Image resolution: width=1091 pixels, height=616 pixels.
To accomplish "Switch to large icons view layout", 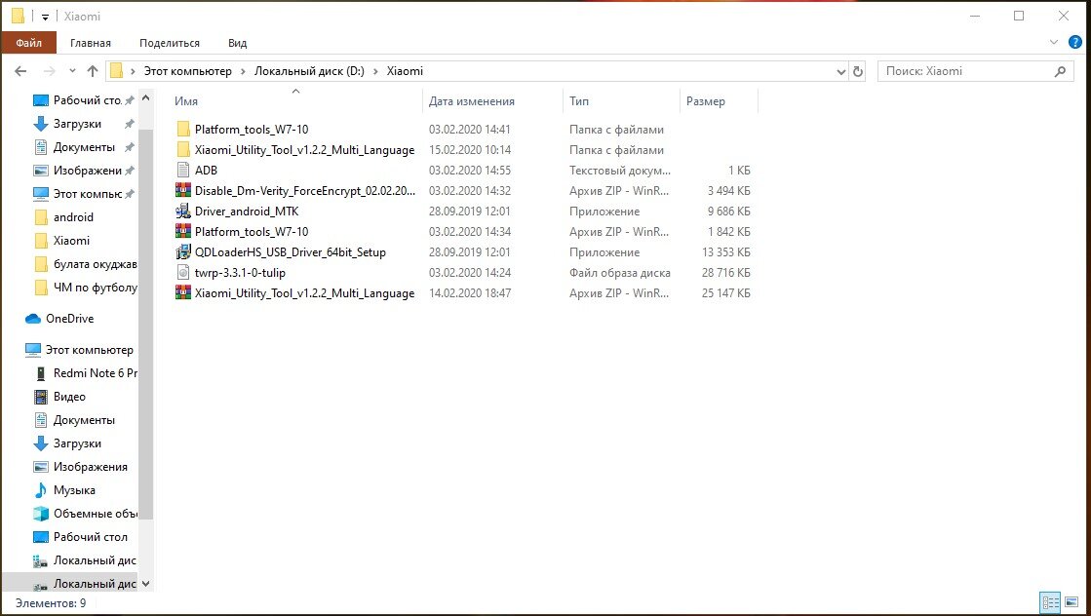I will (1072, 602).
